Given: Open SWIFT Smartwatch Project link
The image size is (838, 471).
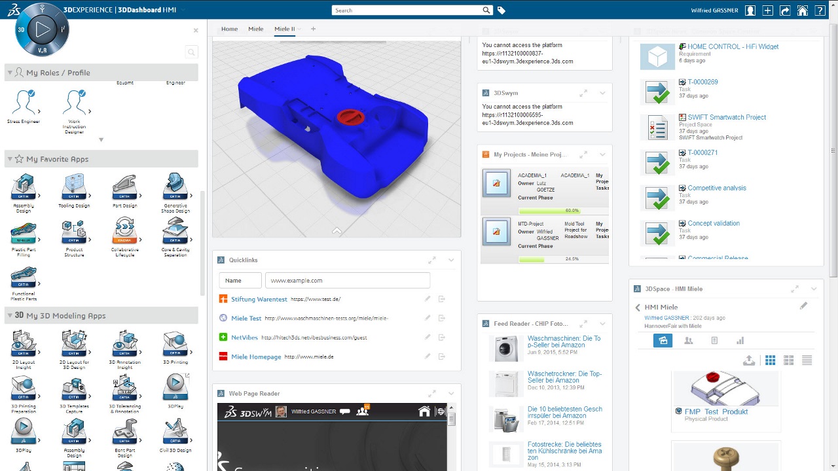Looking at the screenshot, I should pos(727,117).
